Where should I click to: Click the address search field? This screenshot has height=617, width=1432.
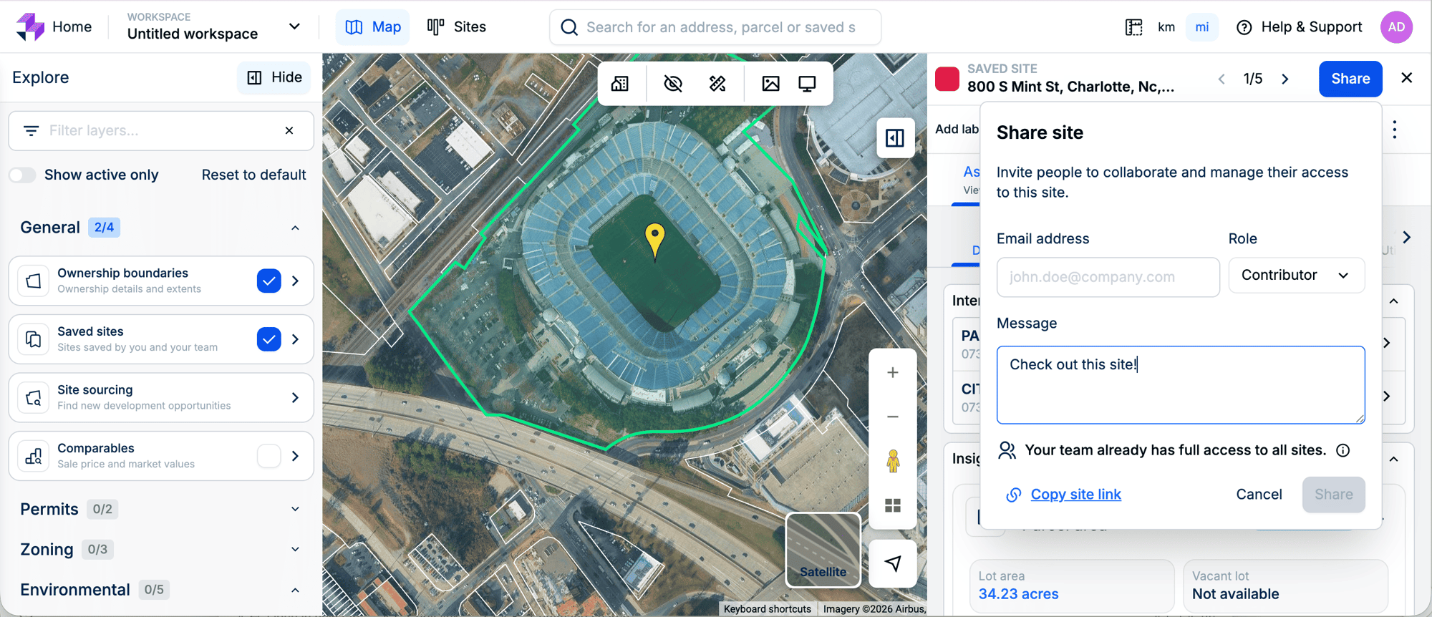click(715, 27)
